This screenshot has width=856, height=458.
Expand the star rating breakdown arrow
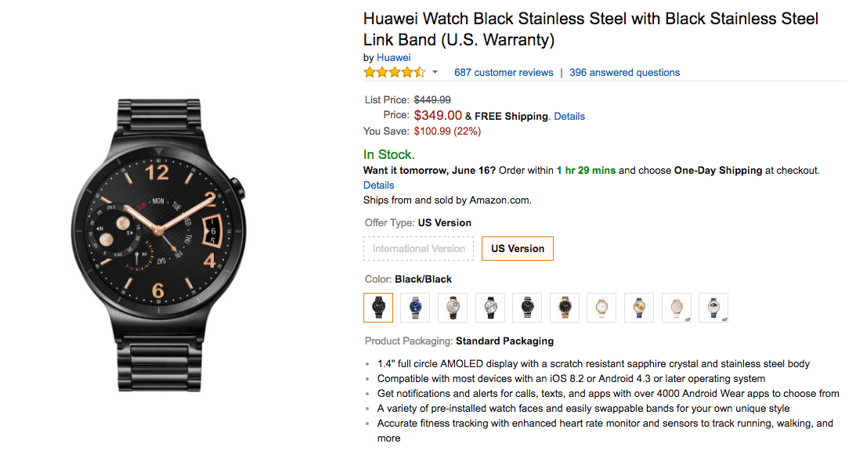pos(435,73)
